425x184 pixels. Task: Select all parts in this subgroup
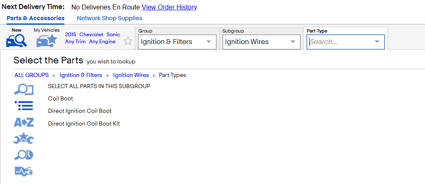[99, 86]
